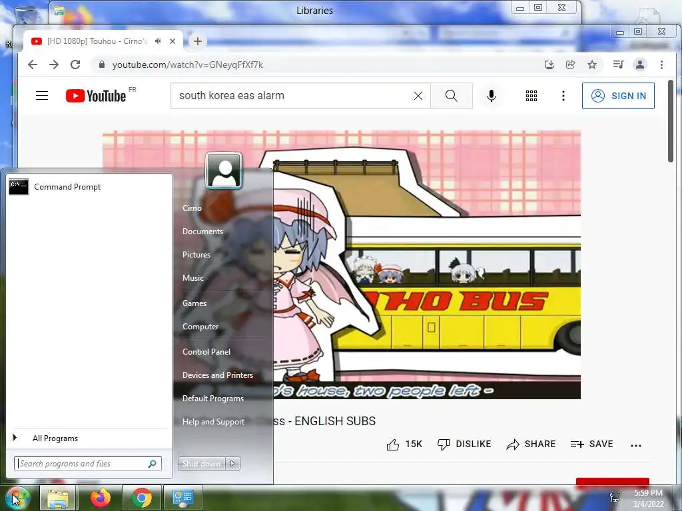Click the page vertical scrollbar
This screenshot has height=511, width=682.
coord(671,121)
